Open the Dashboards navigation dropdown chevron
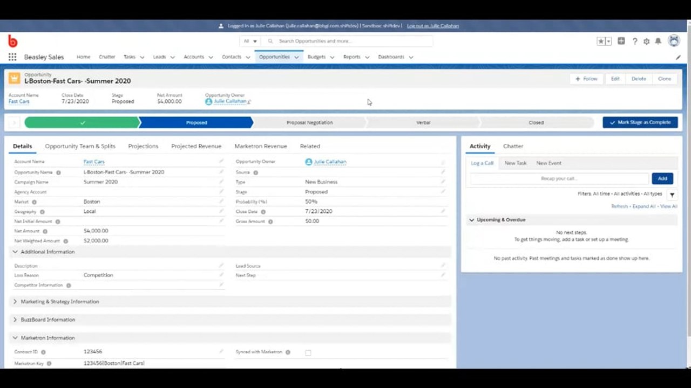 tap(411, 57)
